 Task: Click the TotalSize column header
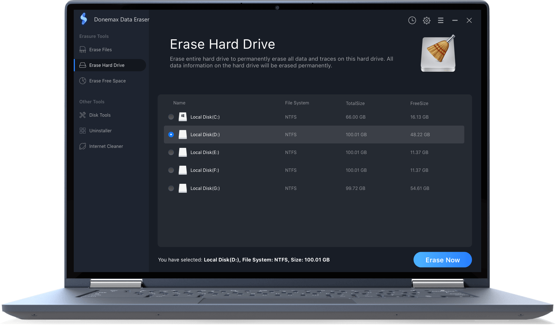[355, 103]
